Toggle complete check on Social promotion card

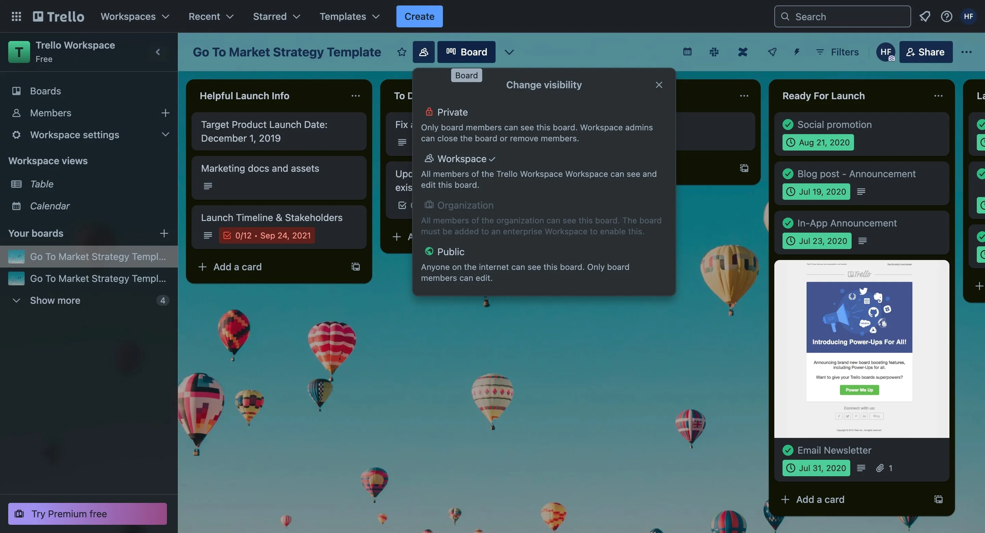pyautogui.click(x=788, y=125)
